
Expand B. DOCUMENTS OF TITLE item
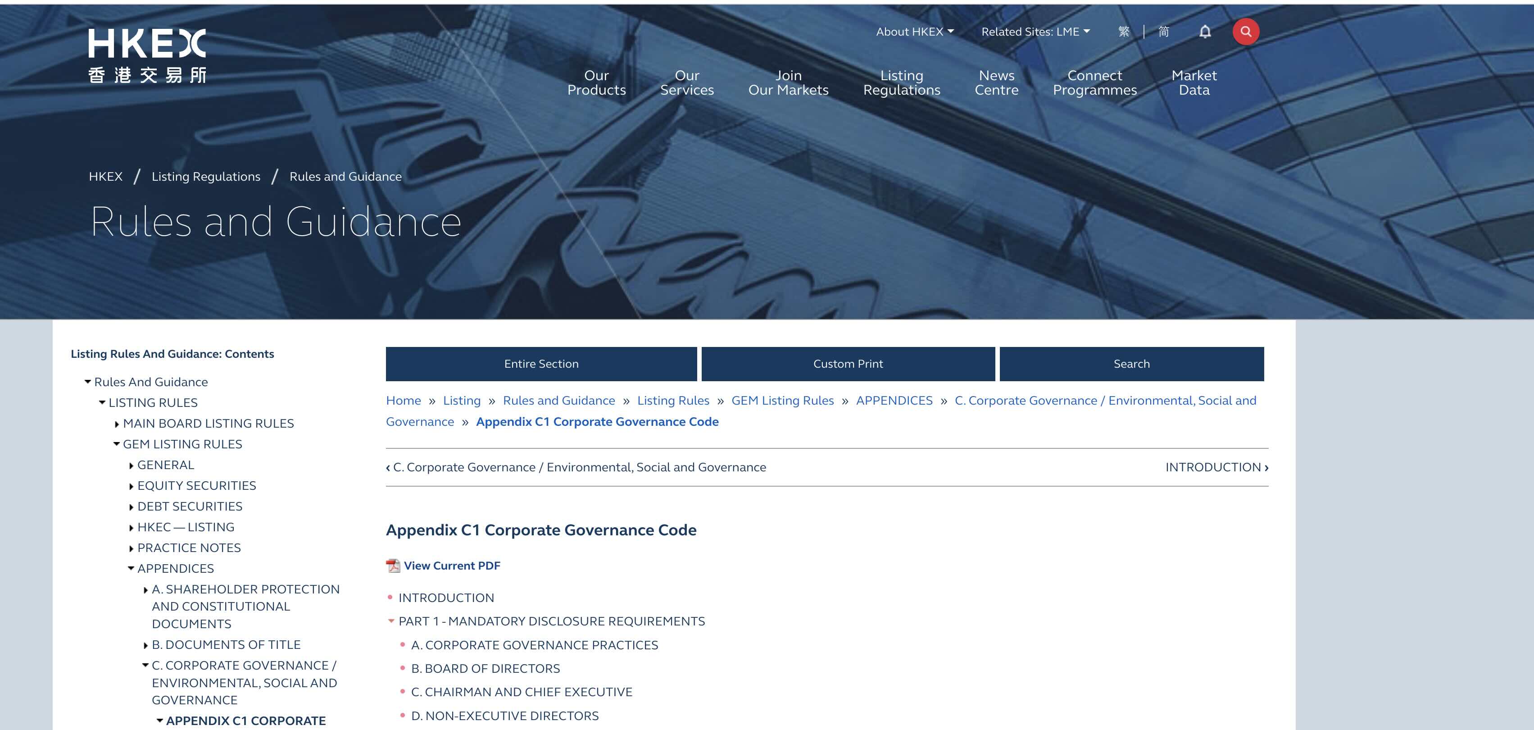coord(145,645)
